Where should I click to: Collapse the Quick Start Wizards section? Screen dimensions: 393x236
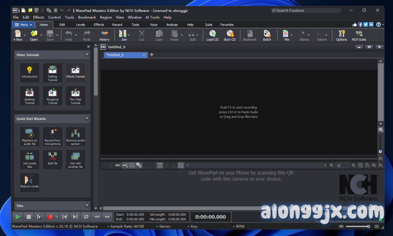coord(87,119)
